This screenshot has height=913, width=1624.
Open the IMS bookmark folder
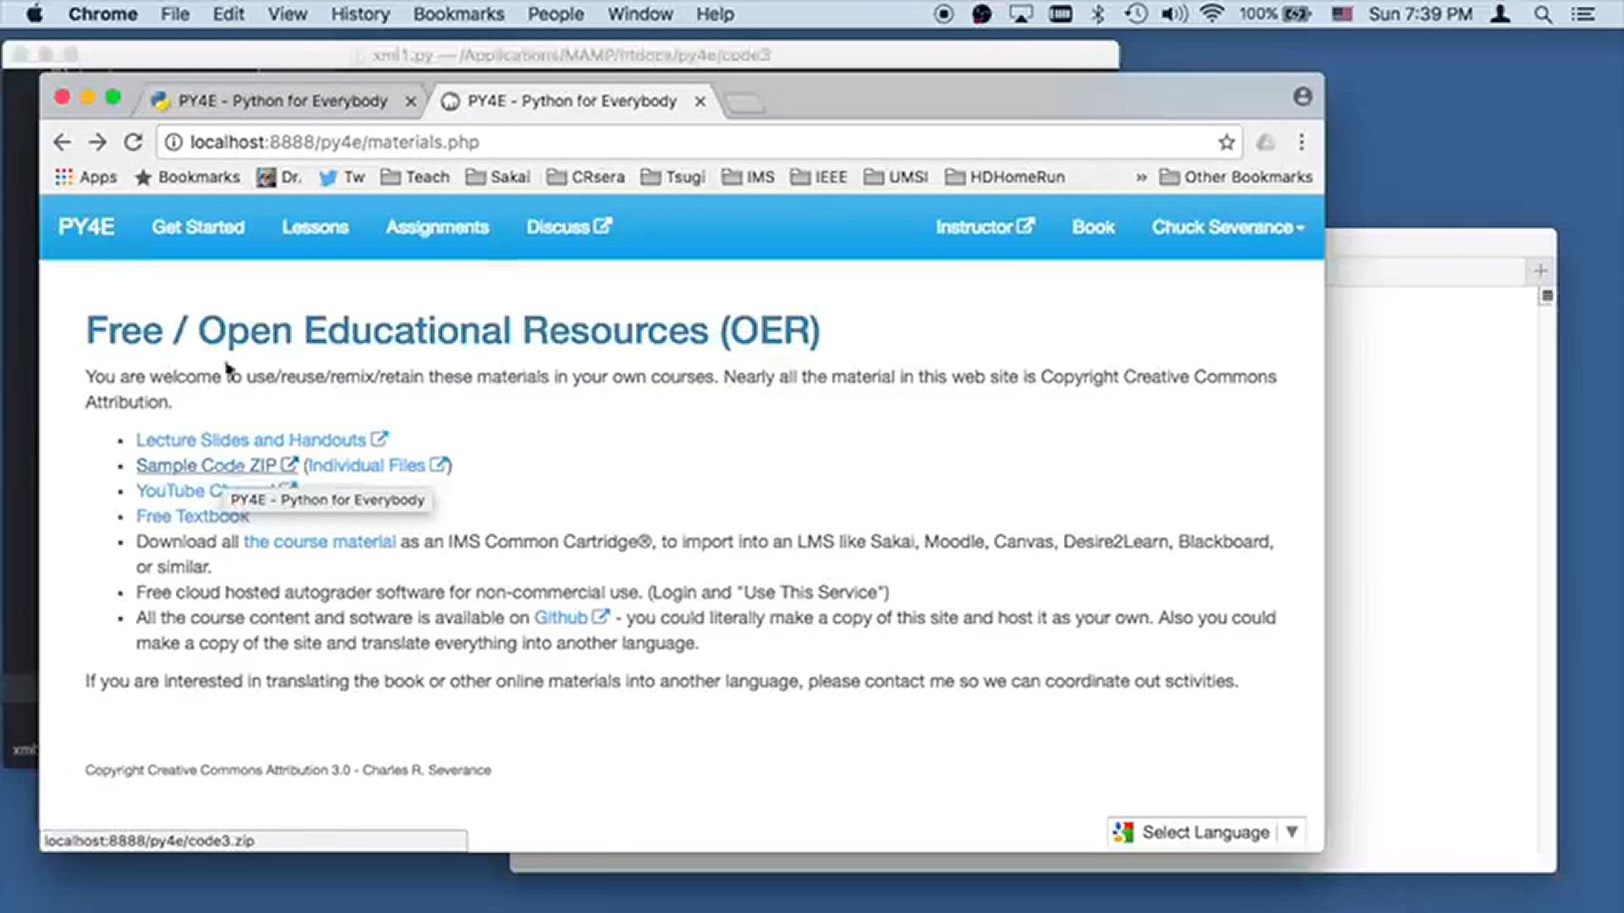coord(748,177)
